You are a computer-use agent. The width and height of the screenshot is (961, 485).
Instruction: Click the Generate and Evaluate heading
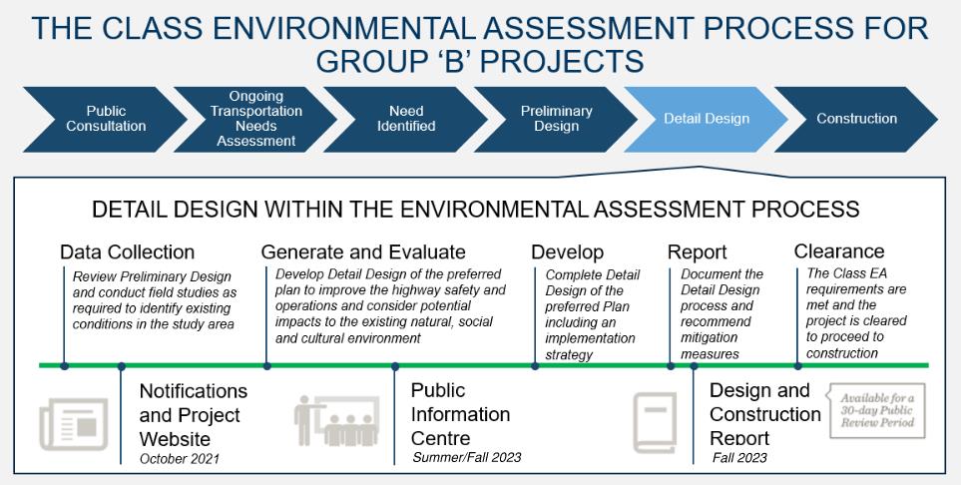[363, 252]
